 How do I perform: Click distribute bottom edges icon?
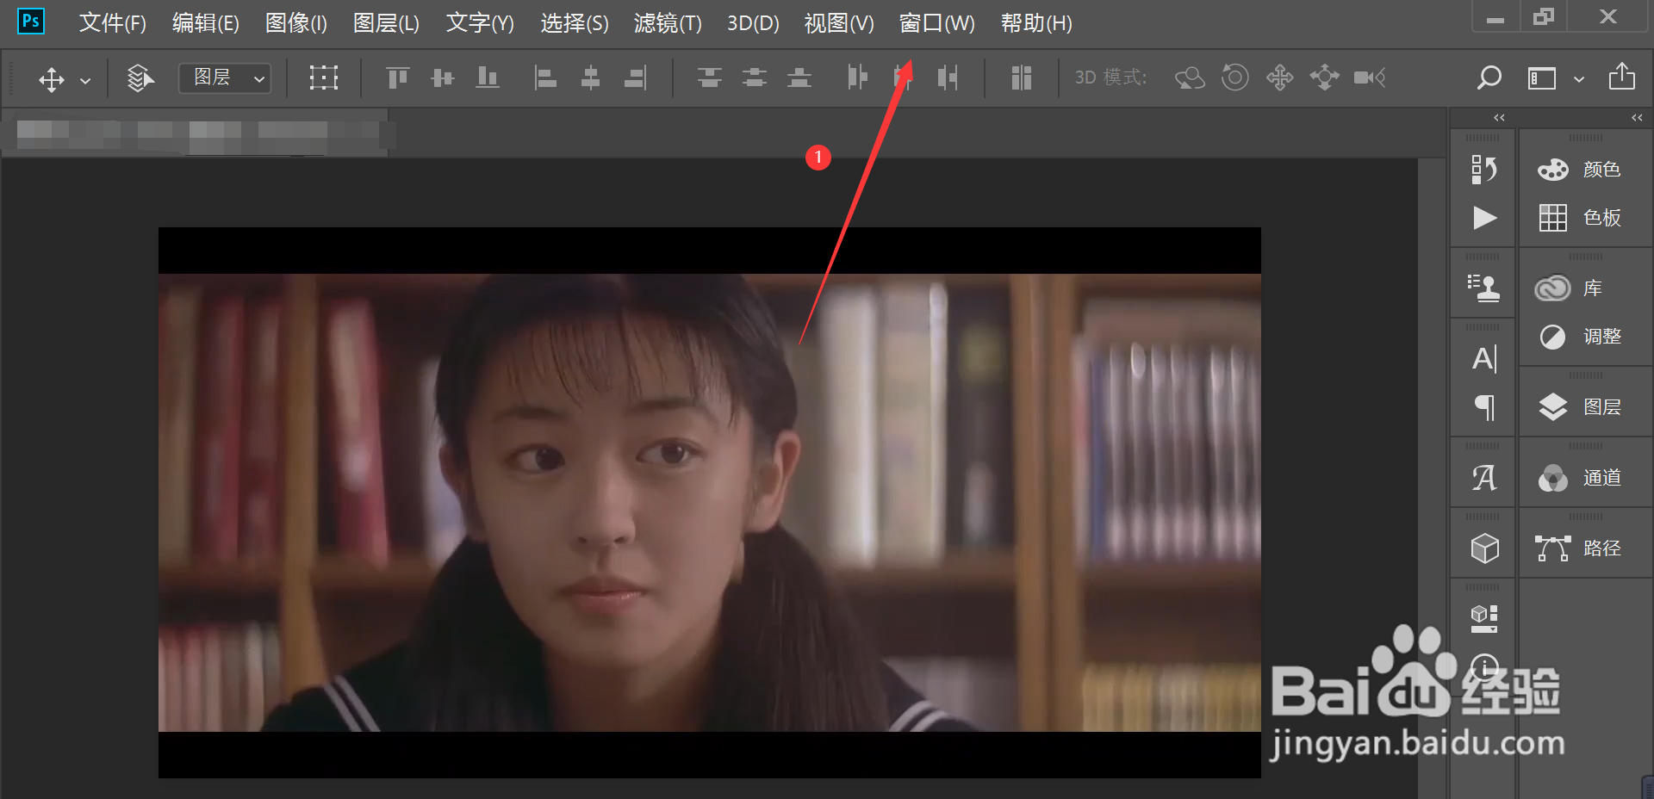tap(799, 78)
